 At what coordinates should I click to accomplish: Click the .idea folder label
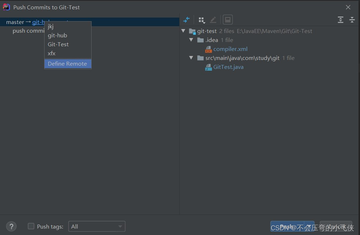[212, 40]
